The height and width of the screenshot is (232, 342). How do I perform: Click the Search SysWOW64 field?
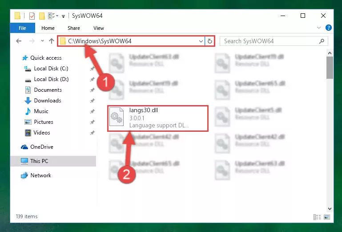274,41
